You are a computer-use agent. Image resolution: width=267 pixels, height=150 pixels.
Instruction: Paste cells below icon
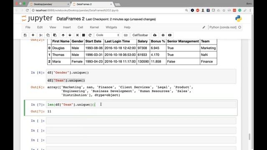point(55,35)
